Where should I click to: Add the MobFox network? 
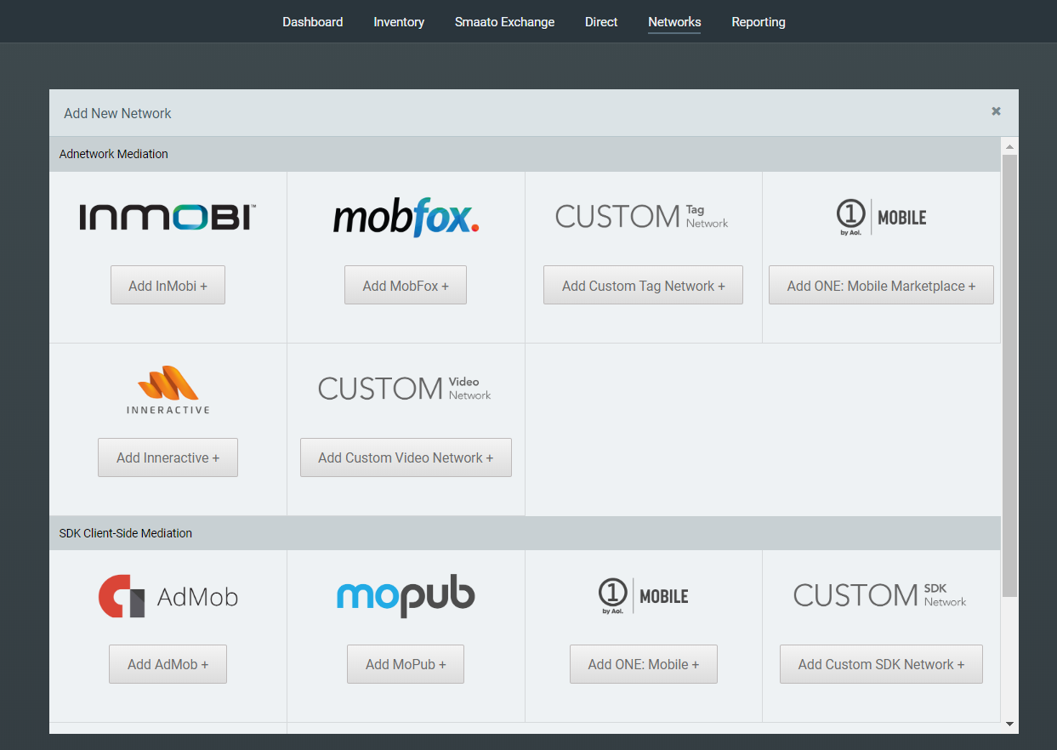tap(406, 286)
